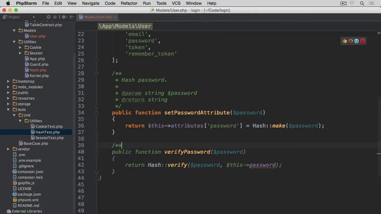Viewport: 381px width, 214px height.
Task: Click the Scroll from Source target icon
Action: click(49, 17)
